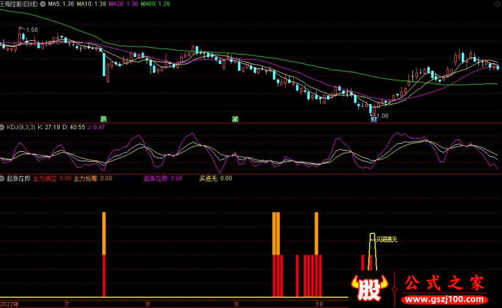Click the white 起涨在即 indicator name
The image size is (502, 308).
click(x=19, y=178)
